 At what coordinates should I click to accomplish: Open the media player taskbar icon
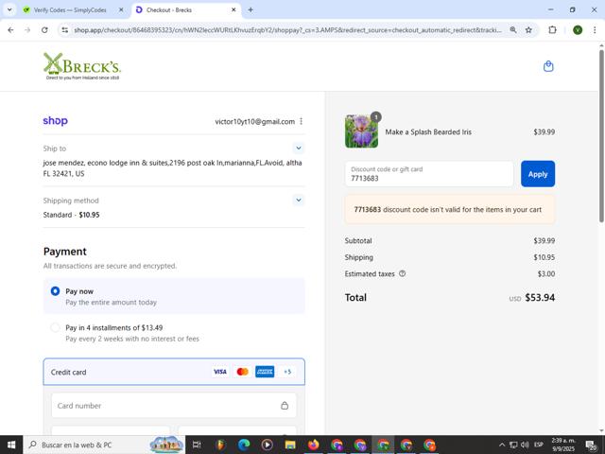tap(267, 445)
